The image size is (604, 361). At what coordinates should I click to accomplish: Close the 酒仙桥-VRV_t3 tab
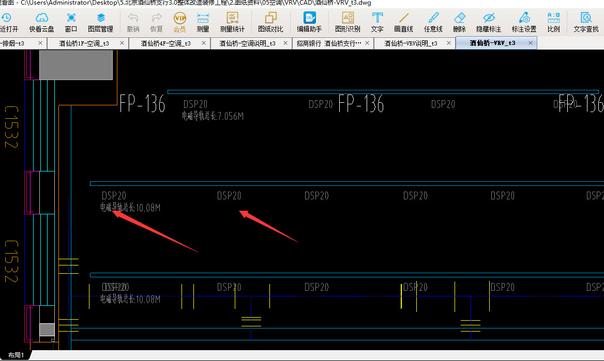(531, 43)
